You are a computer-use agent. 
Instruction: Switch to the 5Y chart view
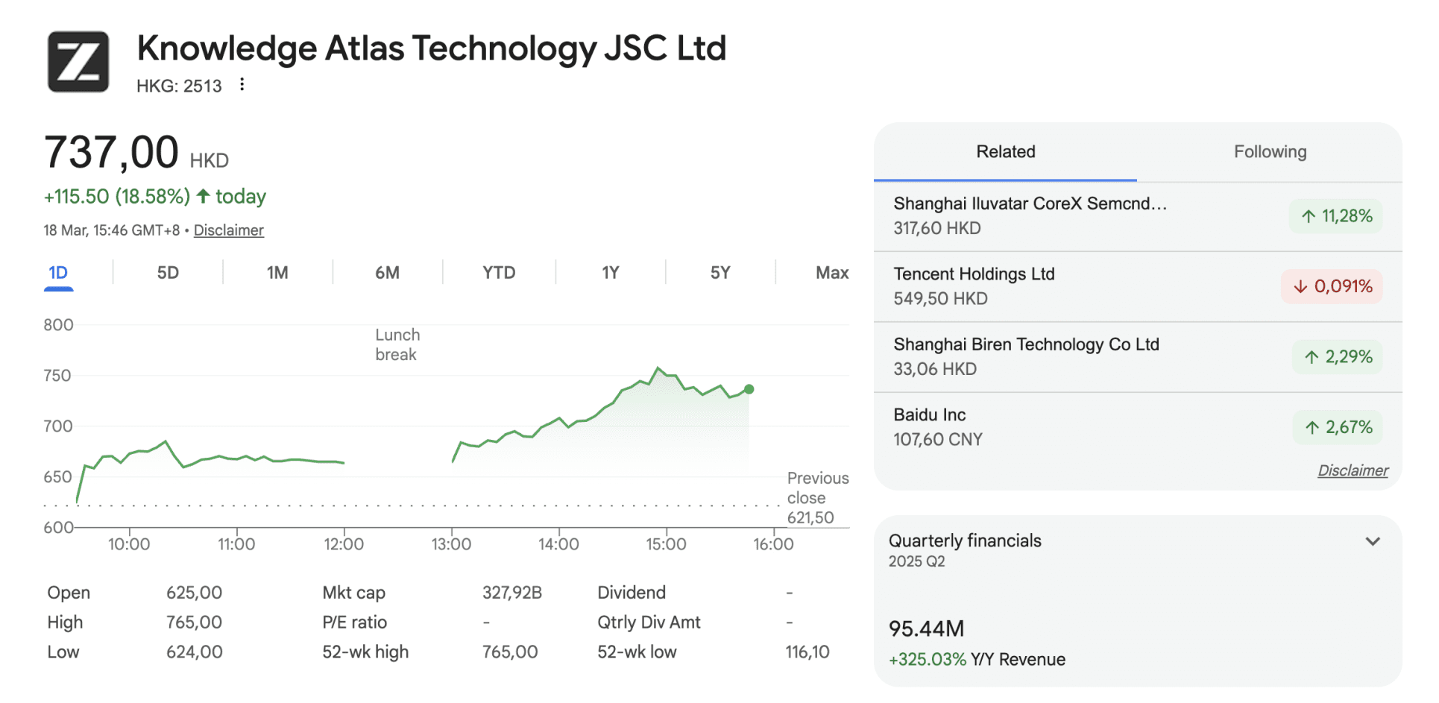pyautogui.click(x=720, y=273)
